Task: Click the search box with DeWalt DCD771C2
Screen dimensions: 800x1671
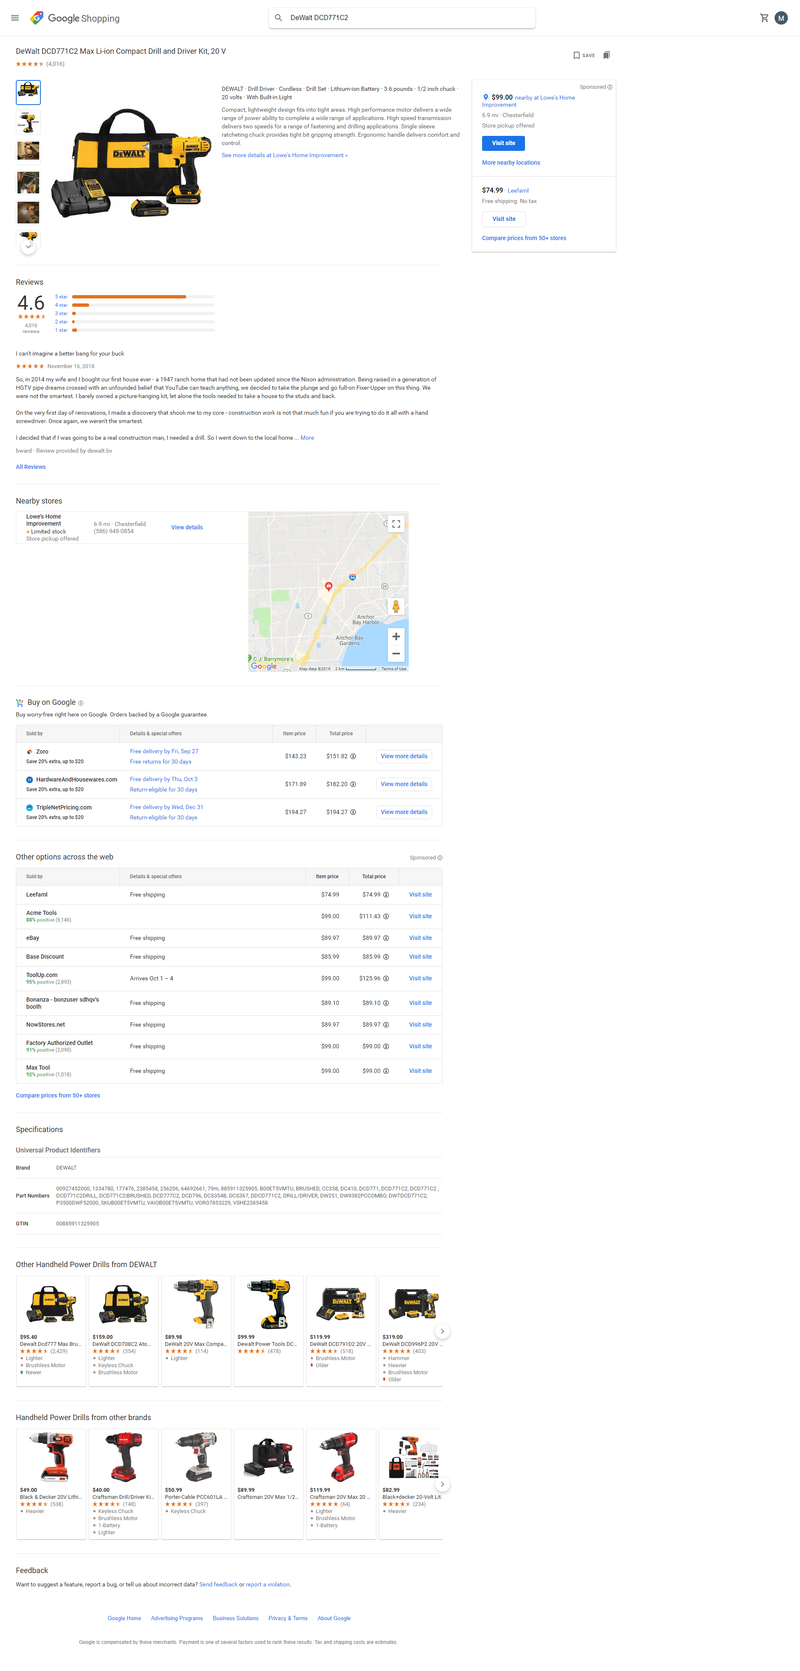Action: 402,18
